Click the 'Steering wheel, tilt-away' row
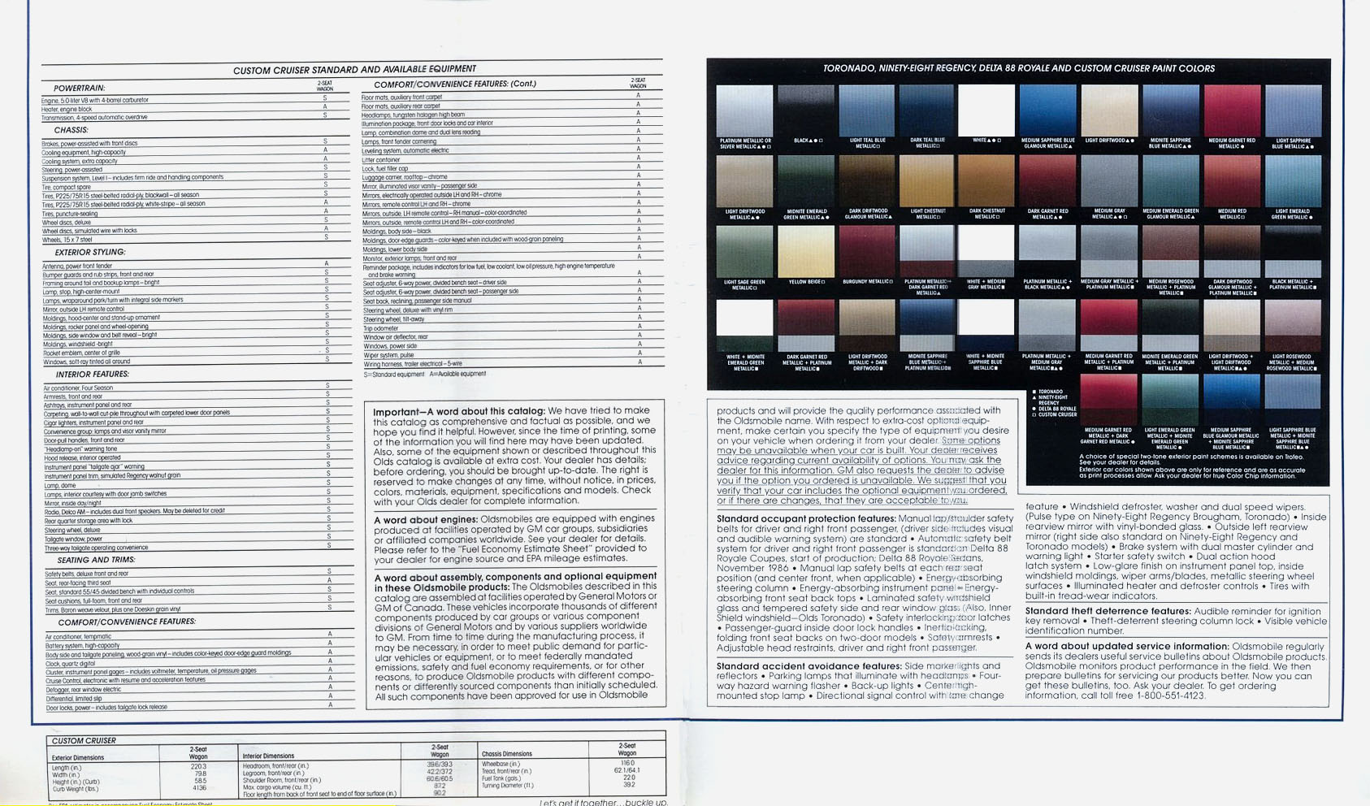Screen dimensions: 1370x806 pyautogui.click(x=512, y=319)
